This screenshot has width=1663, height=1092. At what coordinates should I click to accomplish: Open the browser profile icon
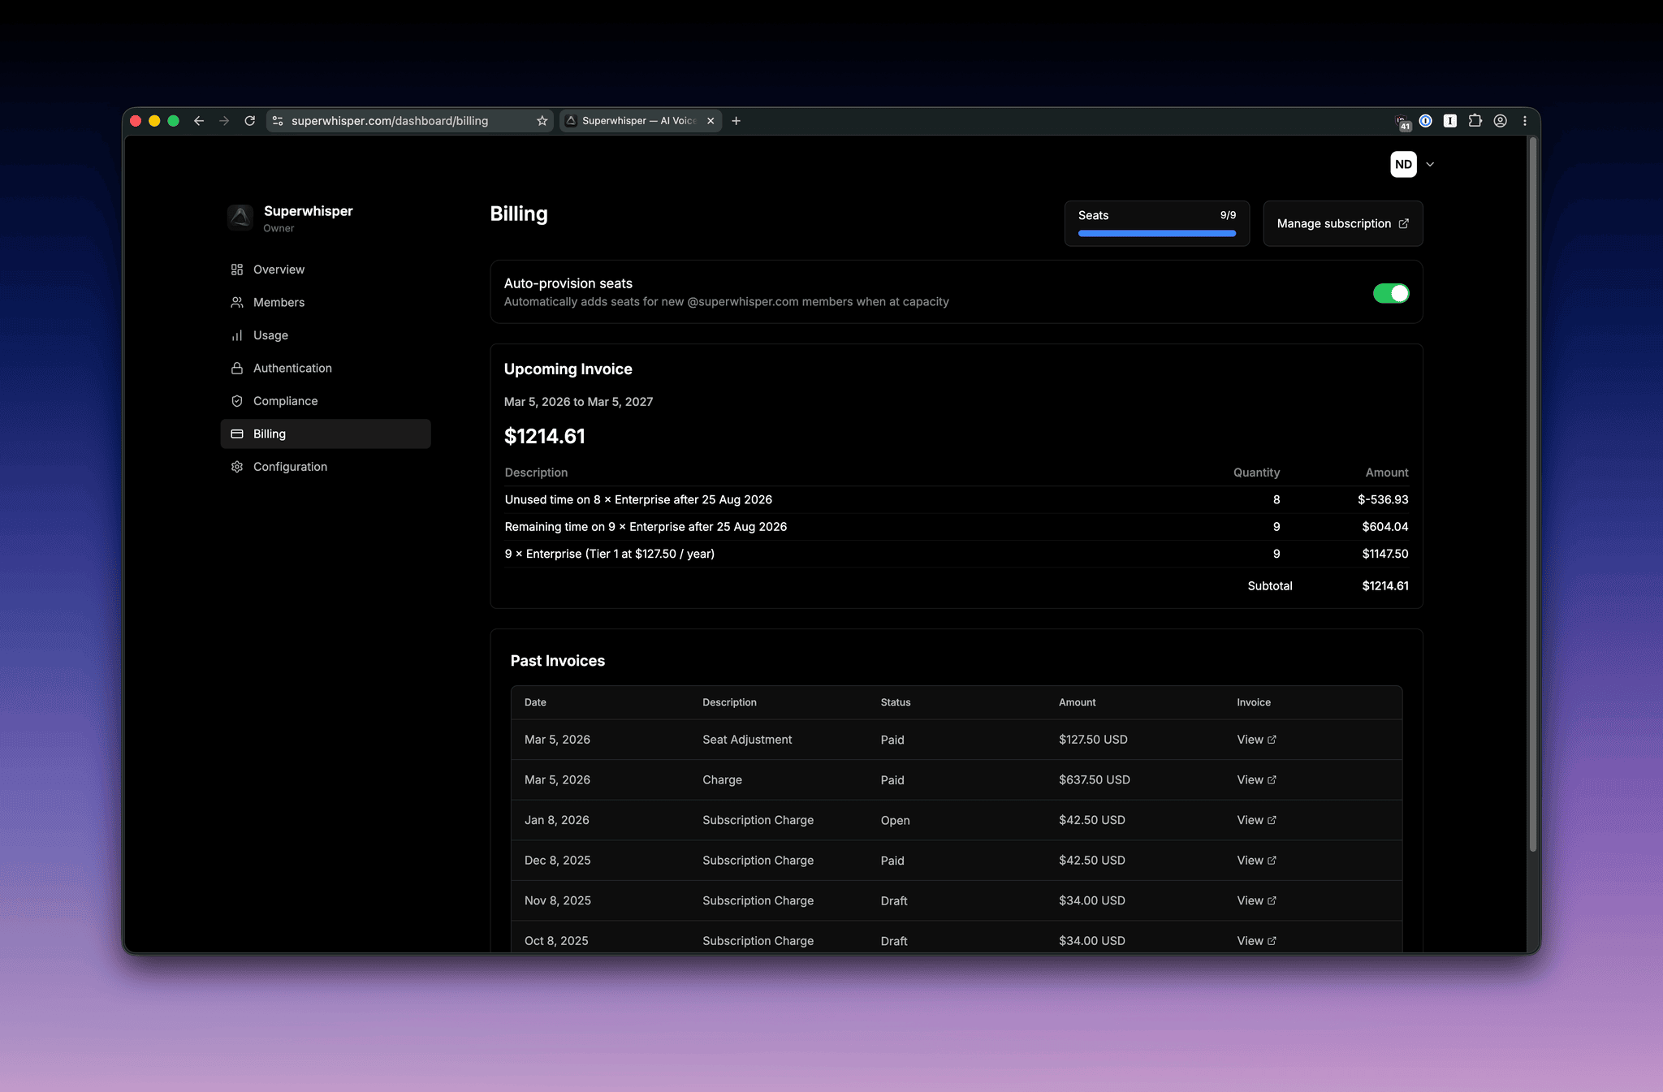tap(1501, 121)
